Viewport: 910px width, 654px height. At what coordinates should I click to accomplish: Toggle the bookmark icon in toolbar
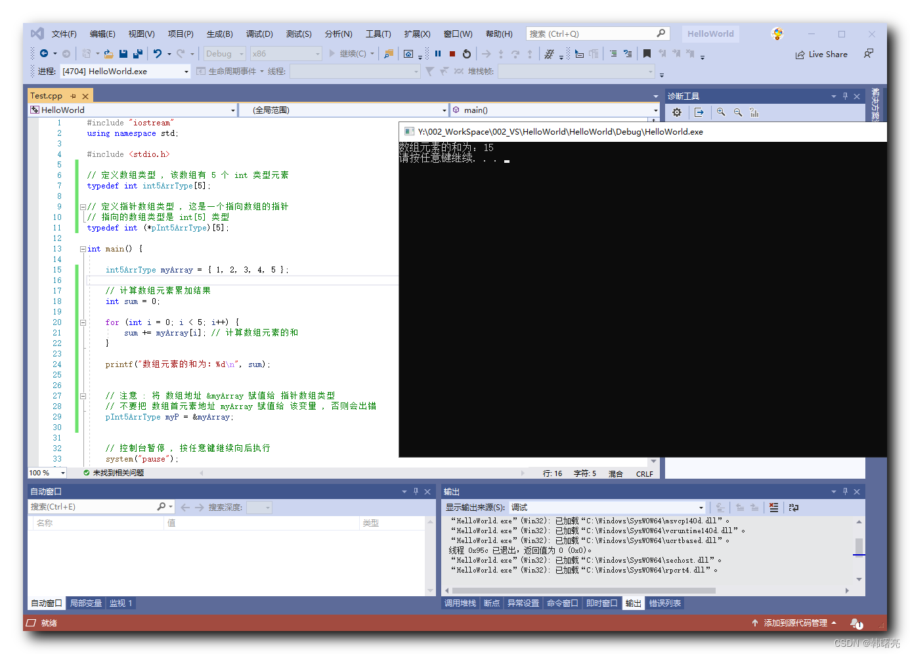(647, 54)
